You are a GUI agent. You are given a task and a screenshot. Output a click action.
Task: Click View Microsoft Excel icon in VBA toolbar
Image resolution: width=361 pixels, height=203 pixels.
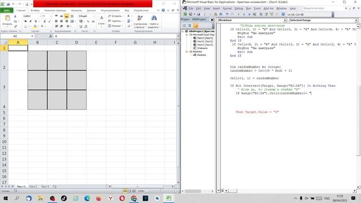pyautogui.click(x=185, y=14)
